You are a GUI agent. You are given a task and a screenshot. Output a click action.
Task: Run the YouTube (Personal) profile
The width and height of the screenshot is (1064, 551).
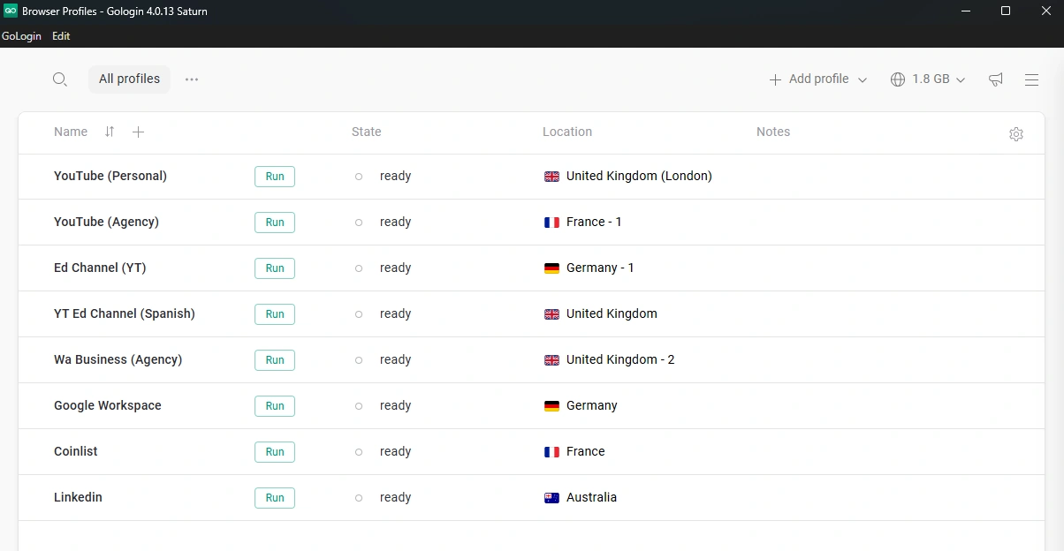pos(275,177)
